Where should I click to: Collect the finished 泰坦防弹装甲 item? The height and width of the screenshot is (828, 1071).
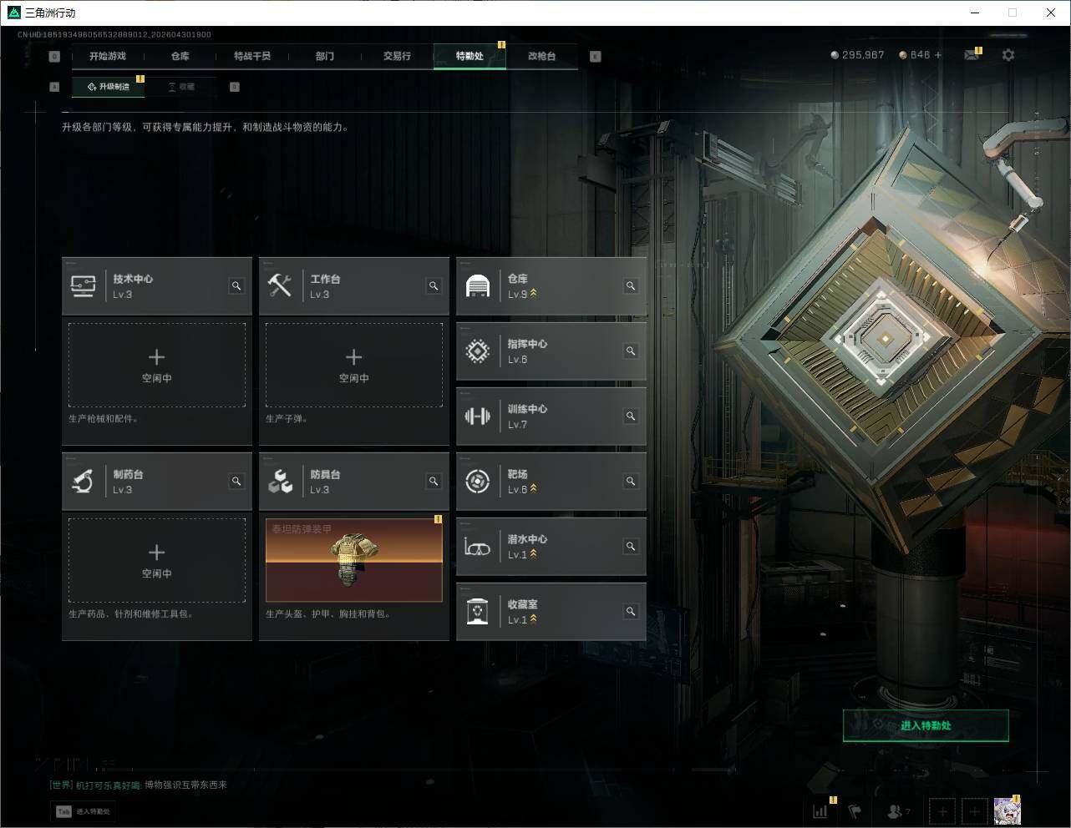point(354,560)
